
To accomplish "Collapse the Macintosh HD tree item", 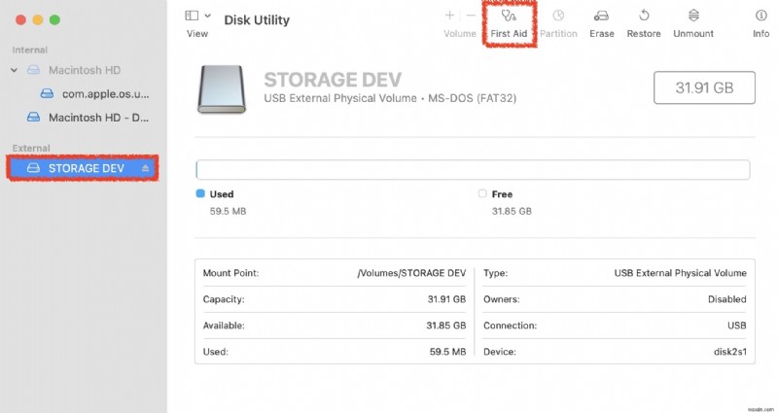I will click(14, 70).
